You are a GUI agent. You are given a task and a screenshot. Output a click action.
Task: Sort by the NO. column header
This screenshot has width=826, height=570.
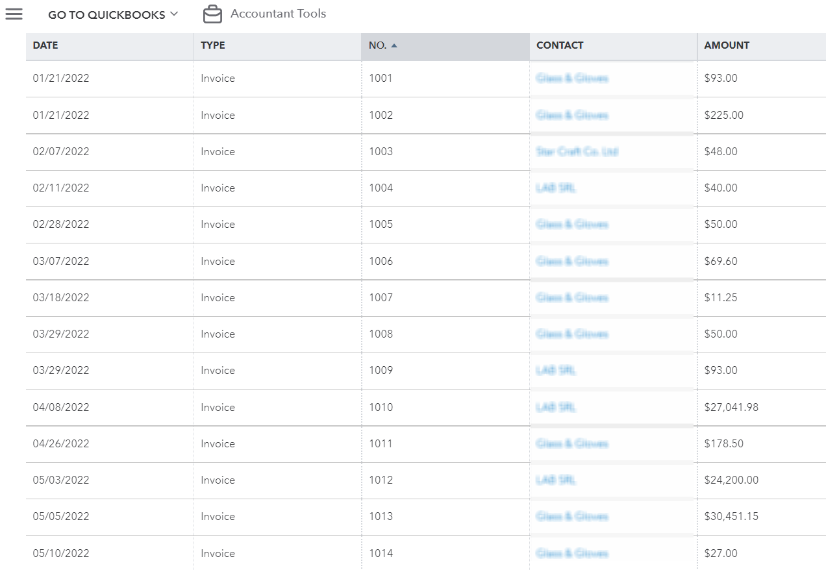pos(445,45)
